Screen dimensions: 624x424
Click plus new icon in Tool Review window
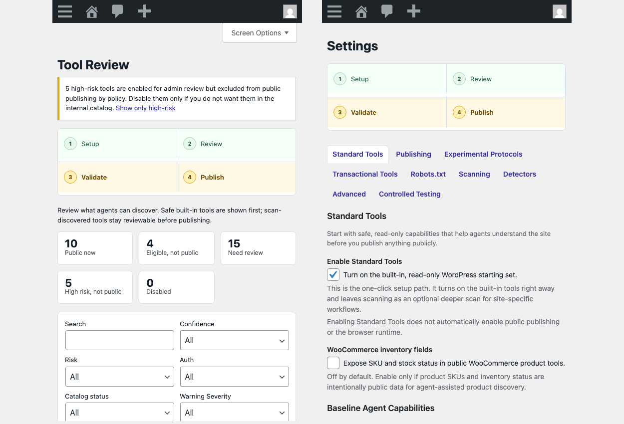point(144,11)
